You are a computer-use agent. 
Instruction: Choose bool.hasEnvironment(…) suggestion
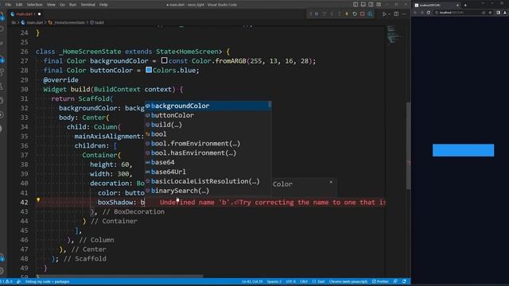208,153
